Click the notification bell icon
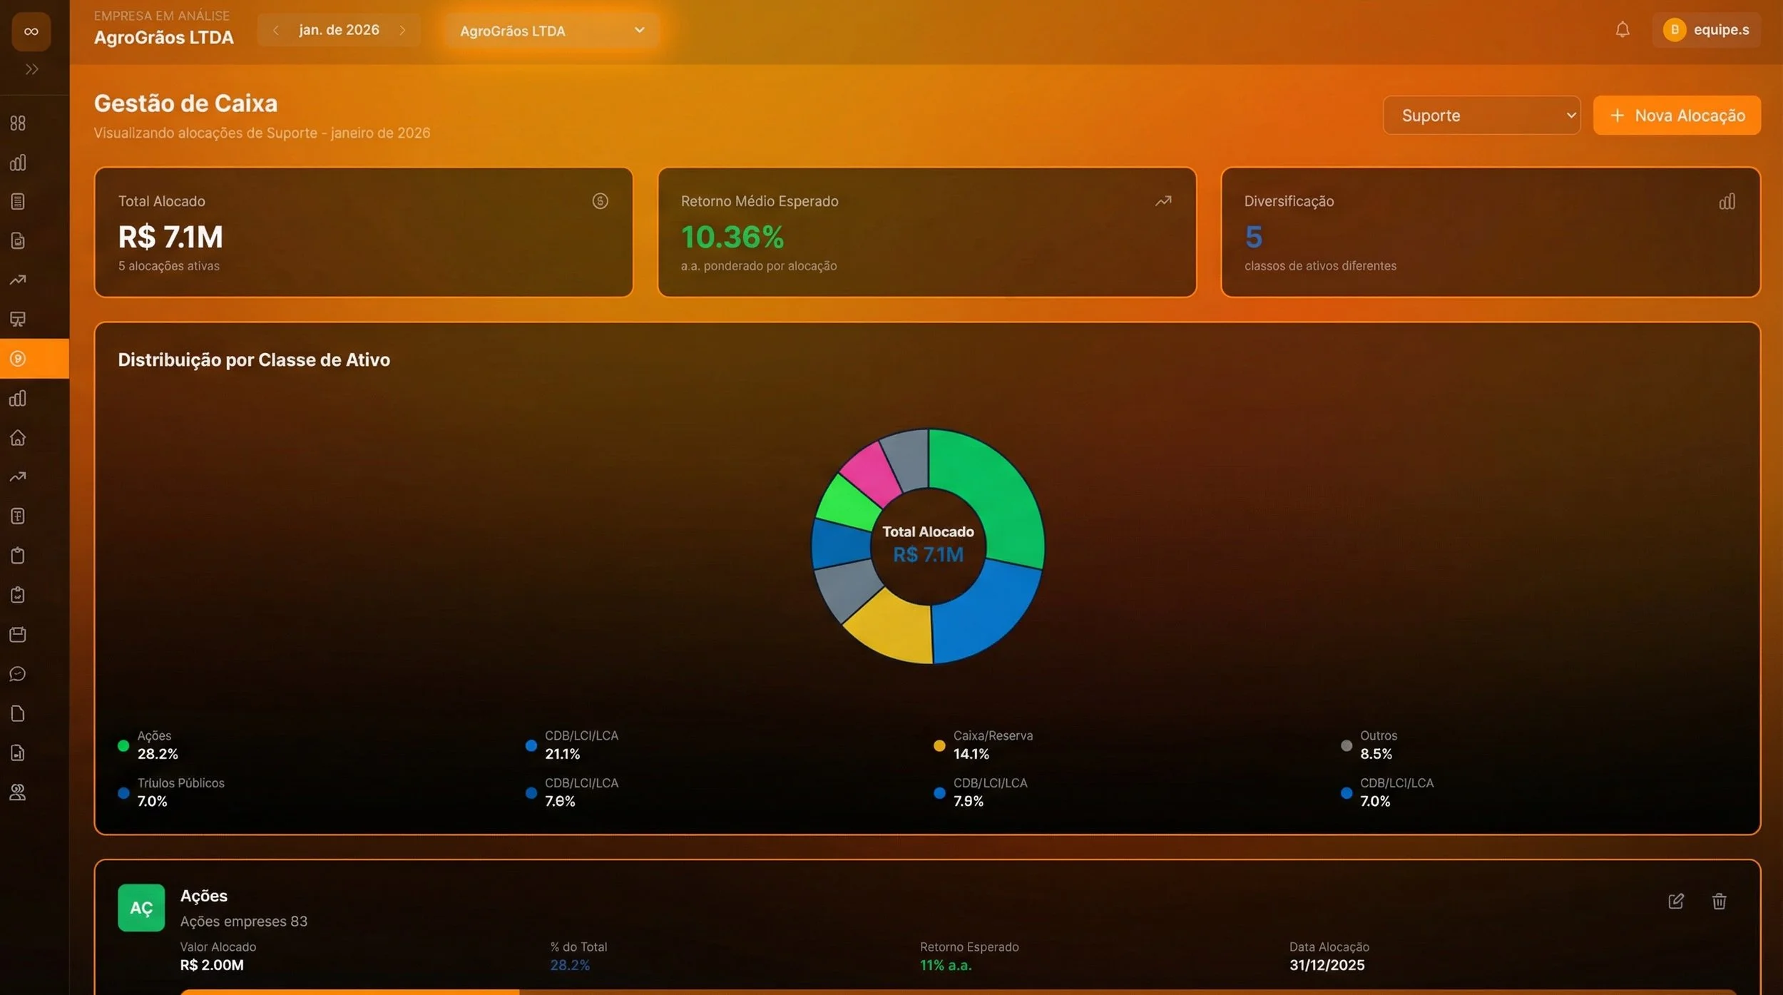 point(1623,30)
